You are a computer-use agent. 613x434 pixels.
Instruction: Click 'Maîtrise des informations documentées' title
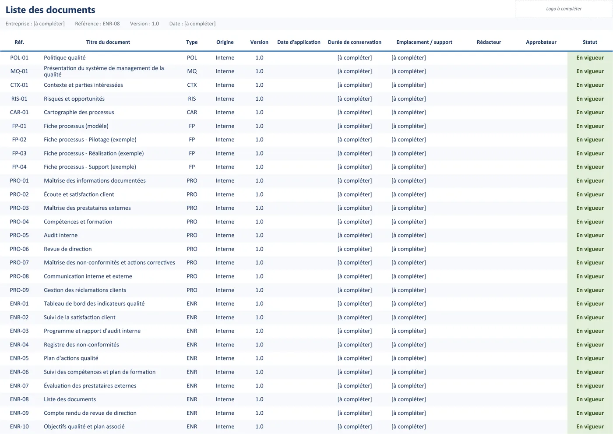[95, 180]
